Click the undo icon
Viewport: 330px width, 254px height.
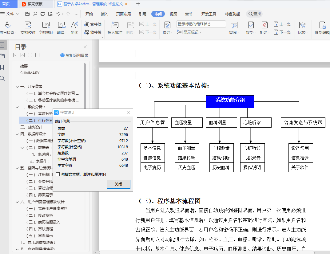coord(58,14)
